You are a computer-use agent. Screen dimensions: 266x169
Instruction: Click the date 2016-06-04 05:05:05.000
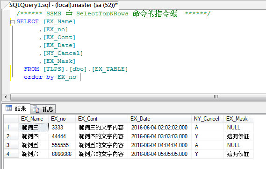tap(159, 154)
